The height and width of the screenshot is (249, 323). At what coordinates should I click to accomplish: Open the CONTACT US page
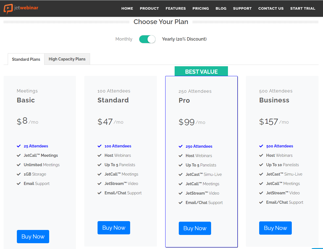[x=271, y=9]
